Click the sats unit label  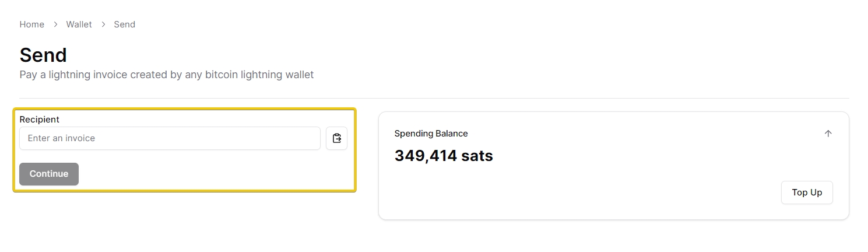(477, 156)
